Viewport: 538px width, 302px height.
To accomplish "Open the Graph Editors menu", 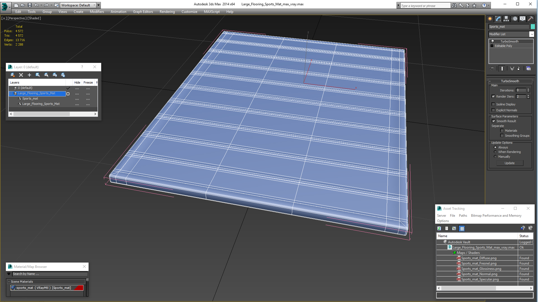I will (x=143, y=12).
